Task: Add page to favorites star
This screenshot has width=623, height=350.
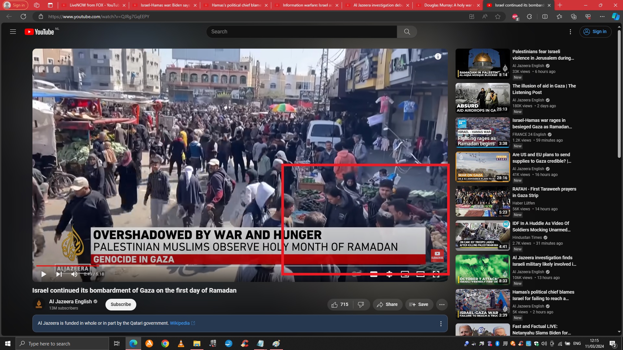Action: click(498, 17)
